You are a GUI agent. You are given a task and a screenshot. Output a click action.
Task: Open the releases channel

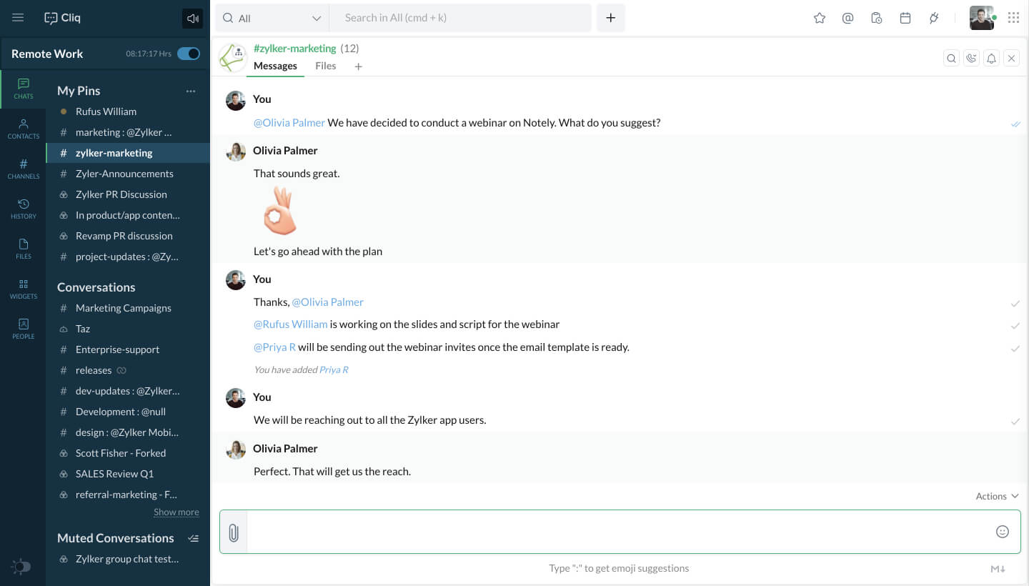click(128, 370)
